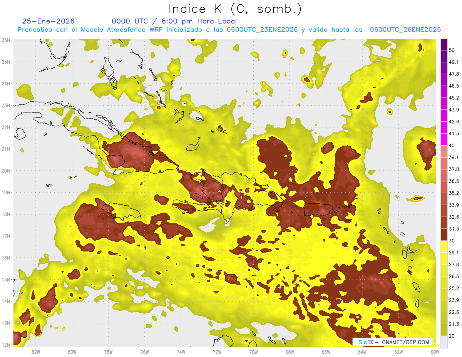
Task: Click the longitude label "70W"
Action: pos(253,352)
